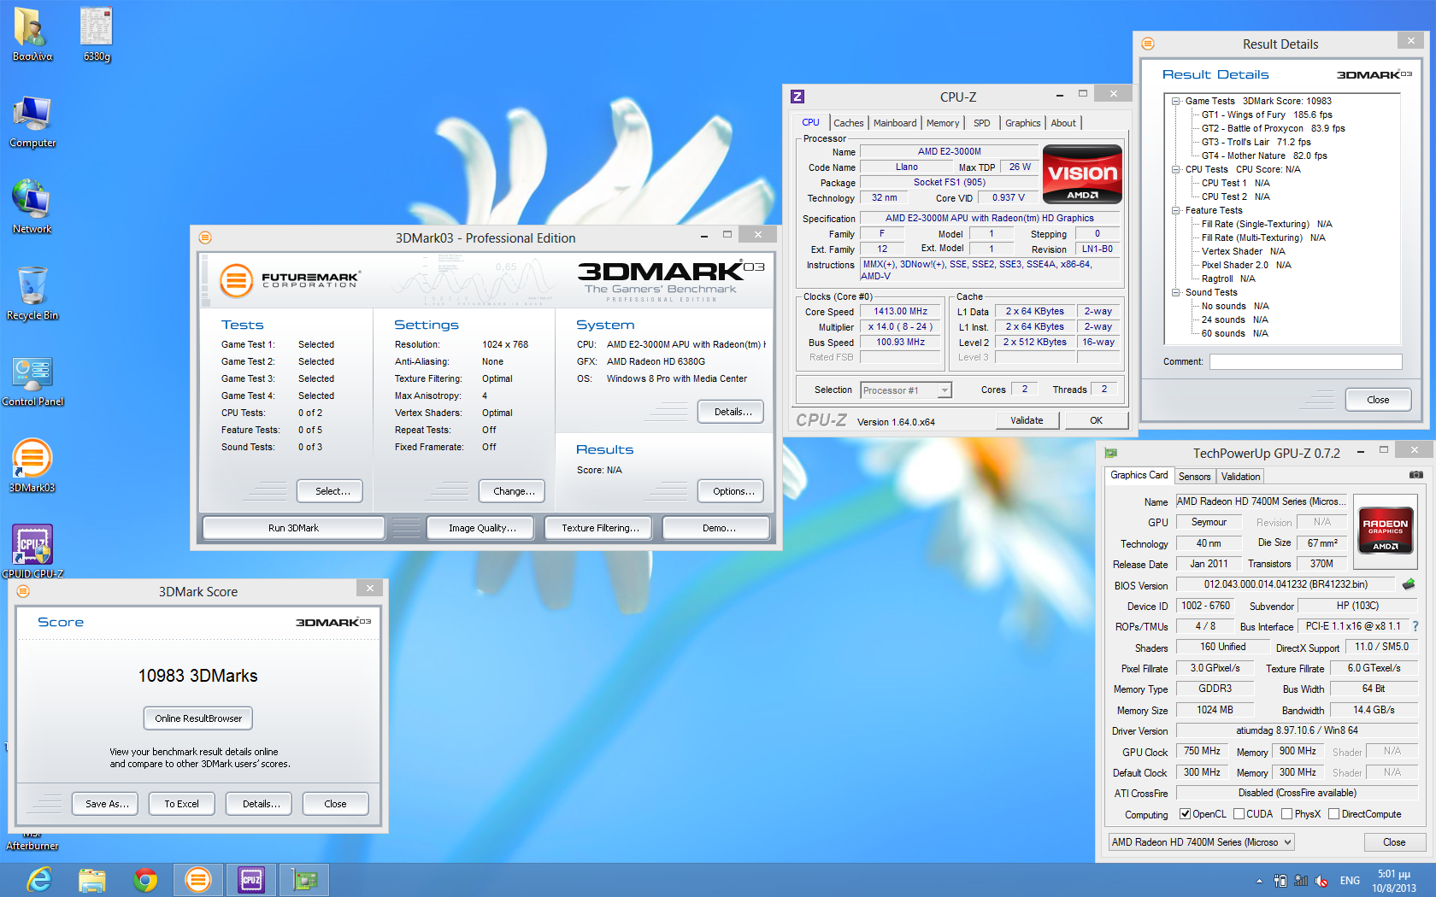The height and width of the screenshot is (897, 1436).
Task: Open Google Chrome from the taskbar
Action: 145,879
